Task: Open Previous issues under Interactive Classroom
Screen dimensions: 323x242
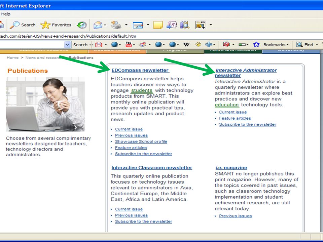Action: (x=131, y=215)
